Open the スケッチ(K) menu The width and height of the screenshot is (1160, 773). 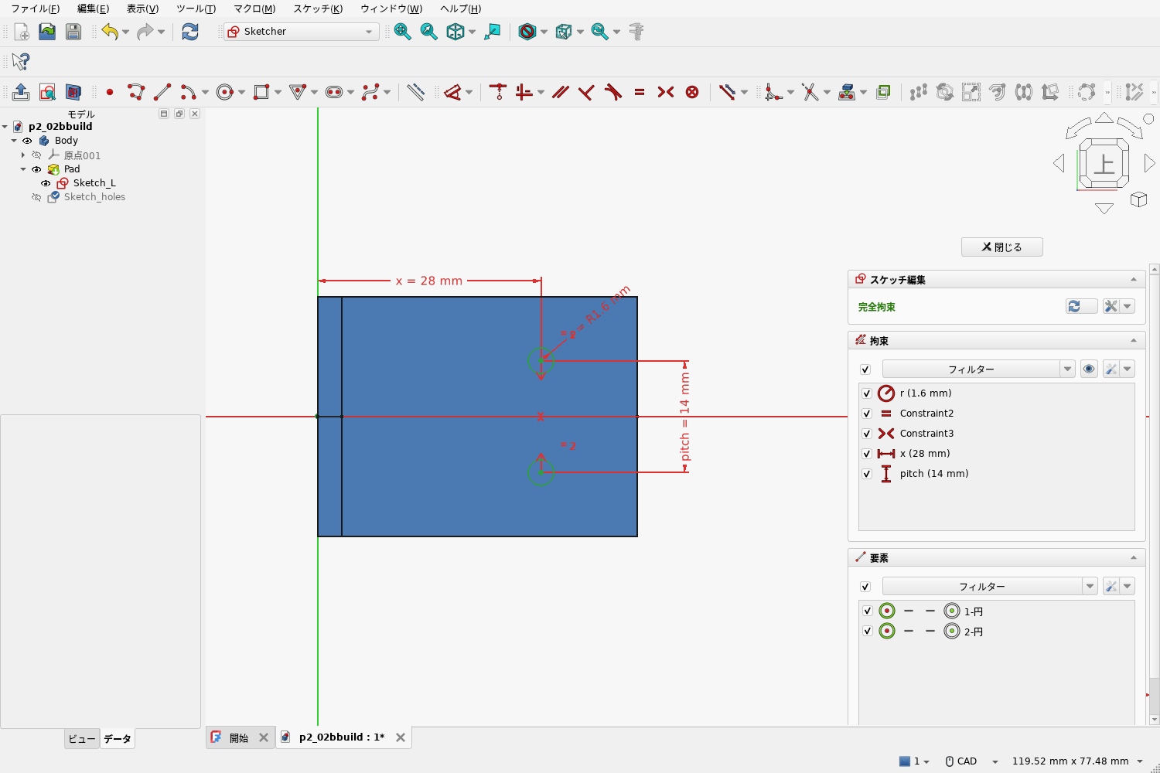318,9
